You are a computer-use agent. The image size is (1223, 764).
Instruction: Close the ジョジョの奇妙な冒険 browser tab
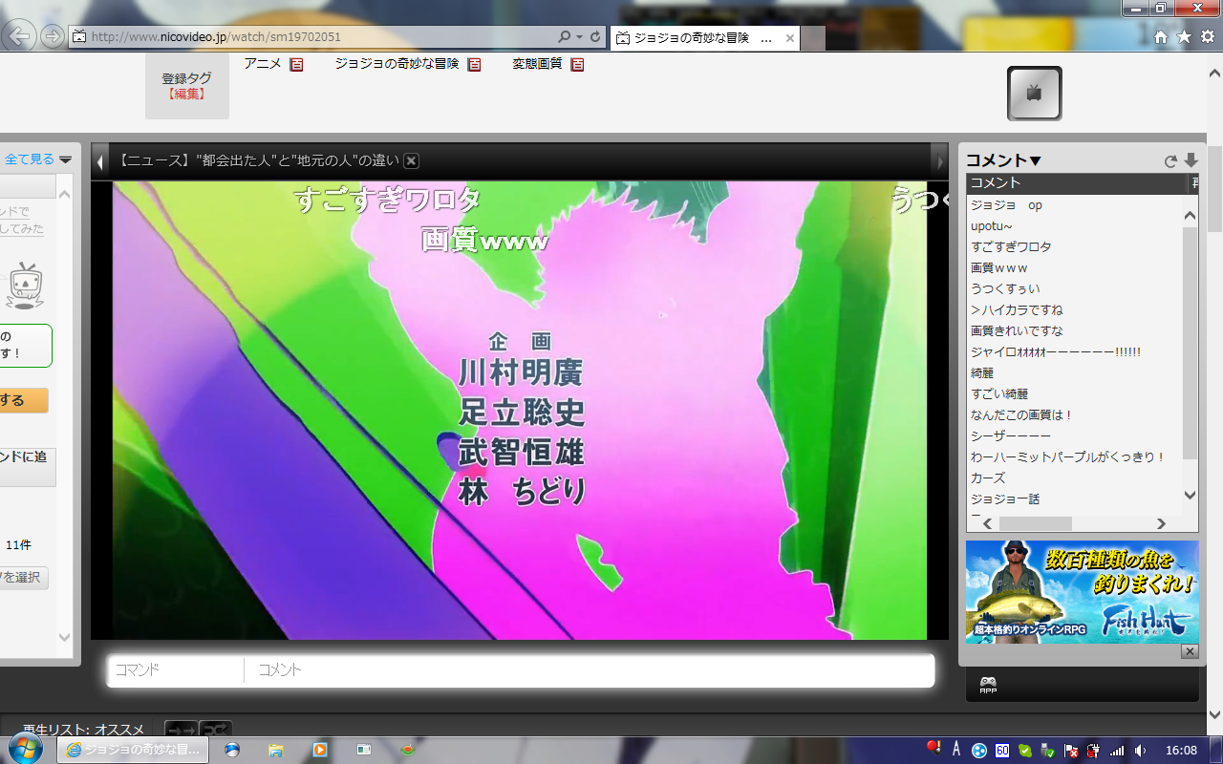(790, 38)
